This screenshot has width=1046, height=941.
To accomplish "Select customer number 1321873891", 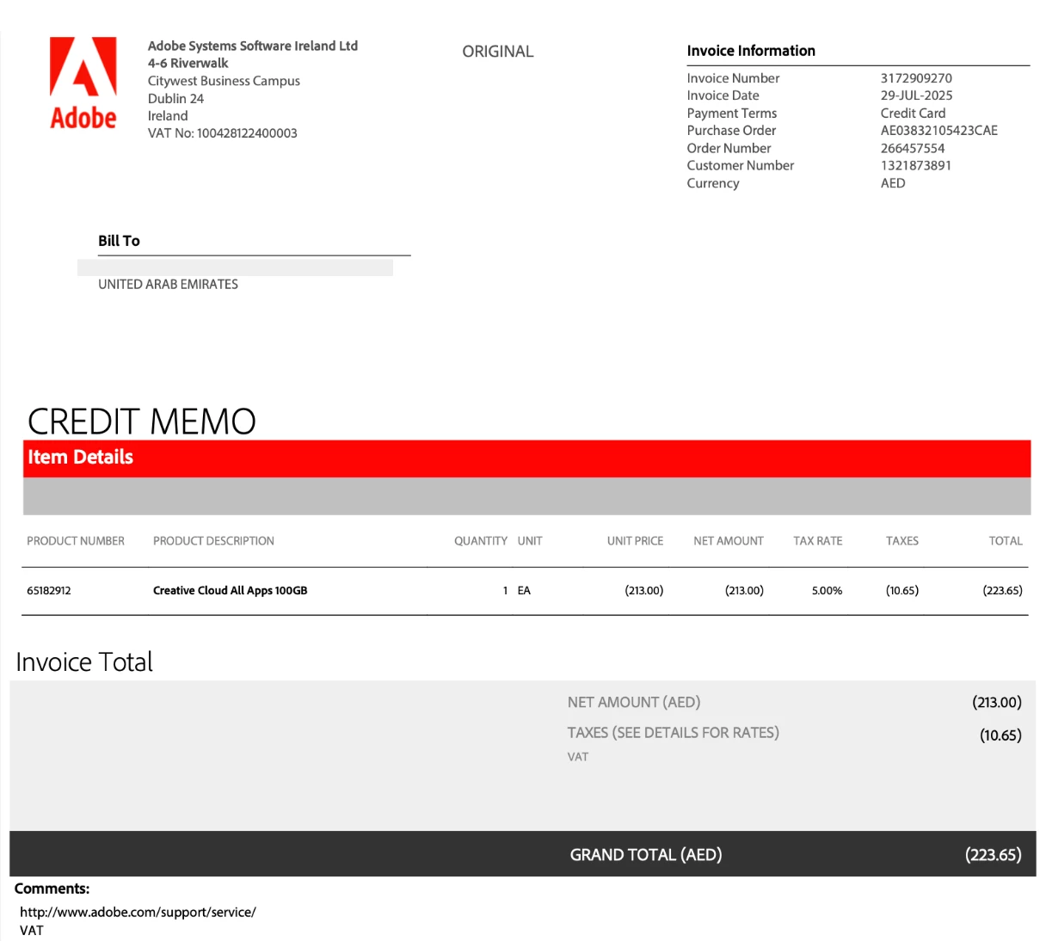I will tap(915, 165).
